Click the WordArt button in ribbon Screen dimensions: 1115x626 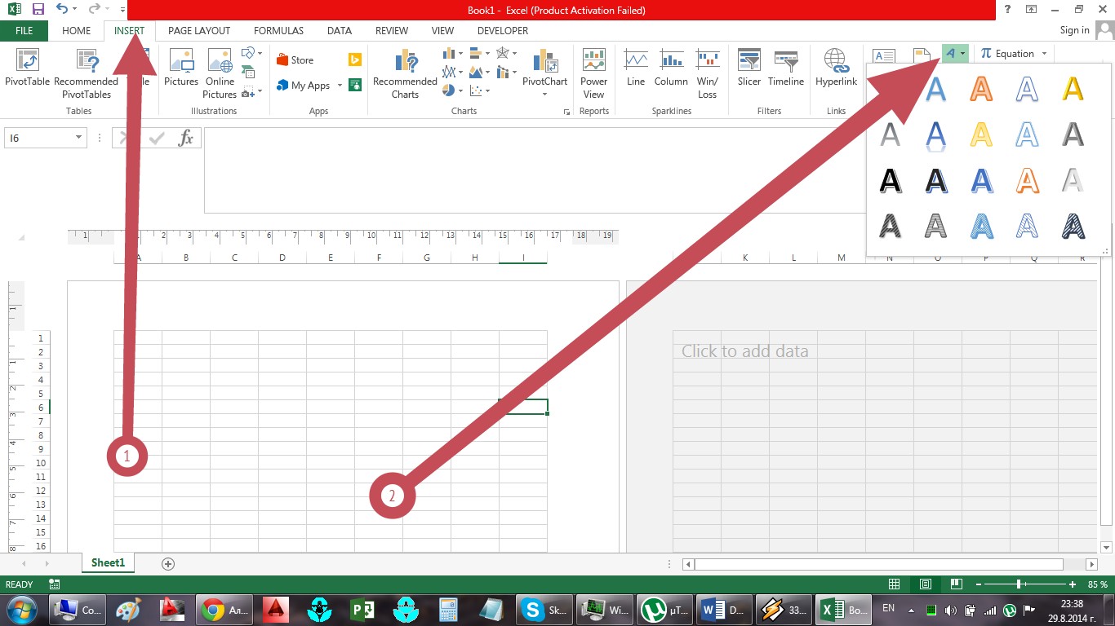pos(955,54)
